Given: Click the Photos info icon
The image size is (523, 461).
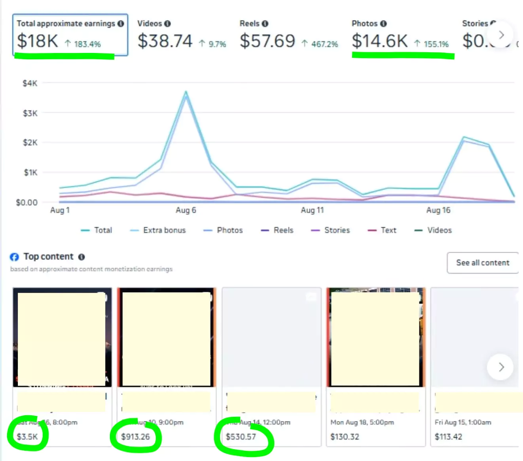Looking at the screenshot, I should (383, 24).
